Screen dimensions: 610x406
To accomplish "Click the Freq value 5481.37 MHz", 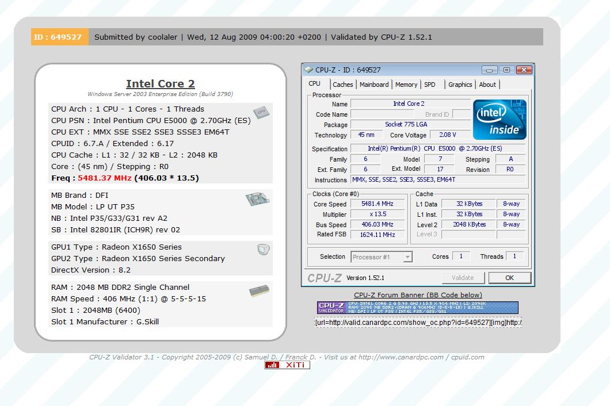I will [105, 178].
